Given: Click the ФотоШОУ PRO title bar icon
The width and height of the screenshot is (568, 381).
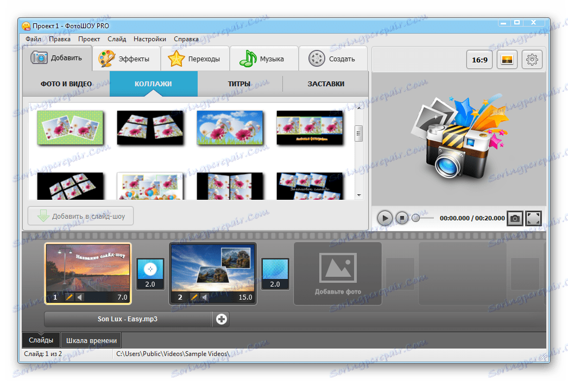Looking at the screenshot, I should tap(26, 26).
